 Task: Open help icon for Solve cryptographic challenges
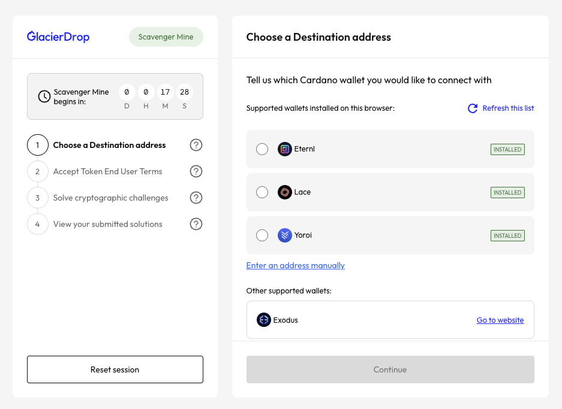point(196,198)
